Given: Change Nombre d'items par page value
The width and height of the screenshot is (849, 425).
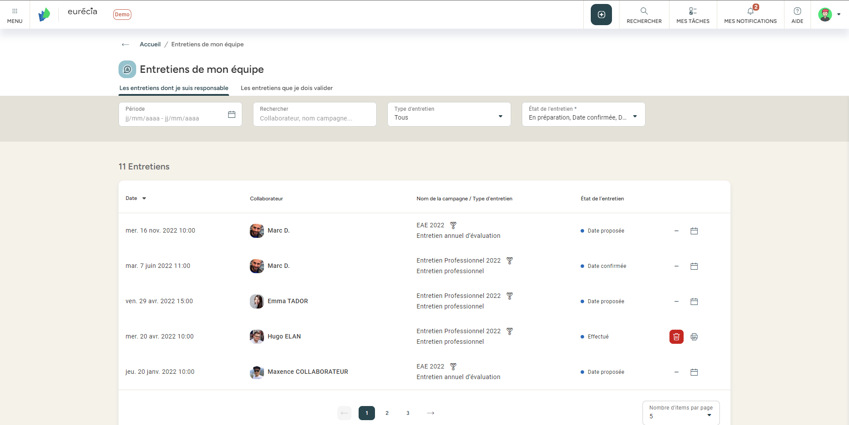Looking at the screenshot, I should 709,415.
